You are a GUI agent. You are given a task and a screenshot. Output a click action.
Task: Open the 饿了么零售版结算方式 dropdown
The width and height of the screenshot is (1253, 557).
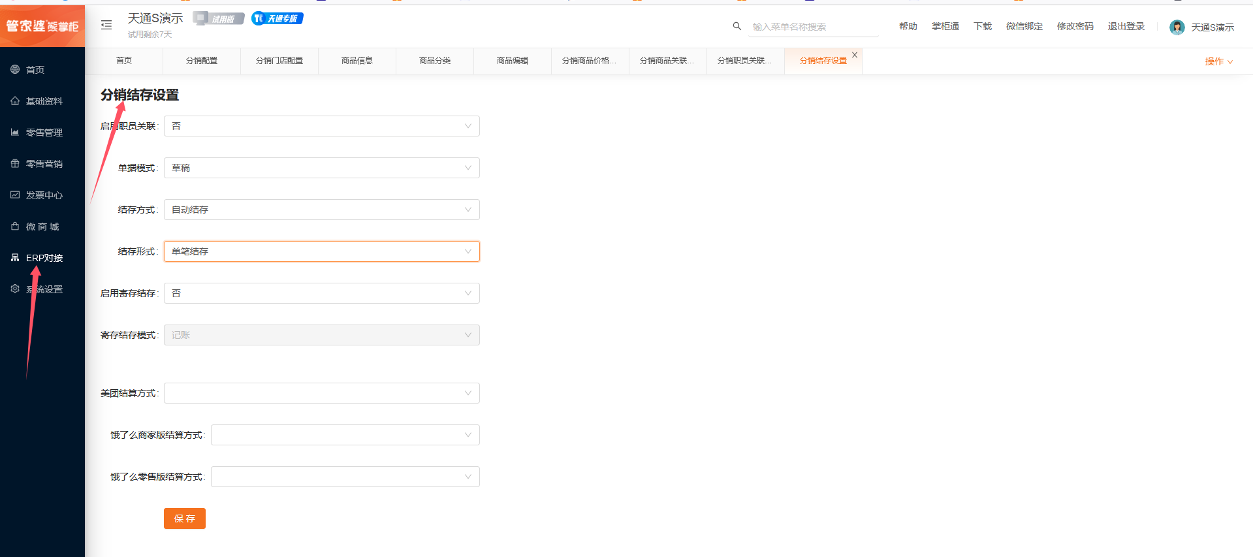pos(345,477)
